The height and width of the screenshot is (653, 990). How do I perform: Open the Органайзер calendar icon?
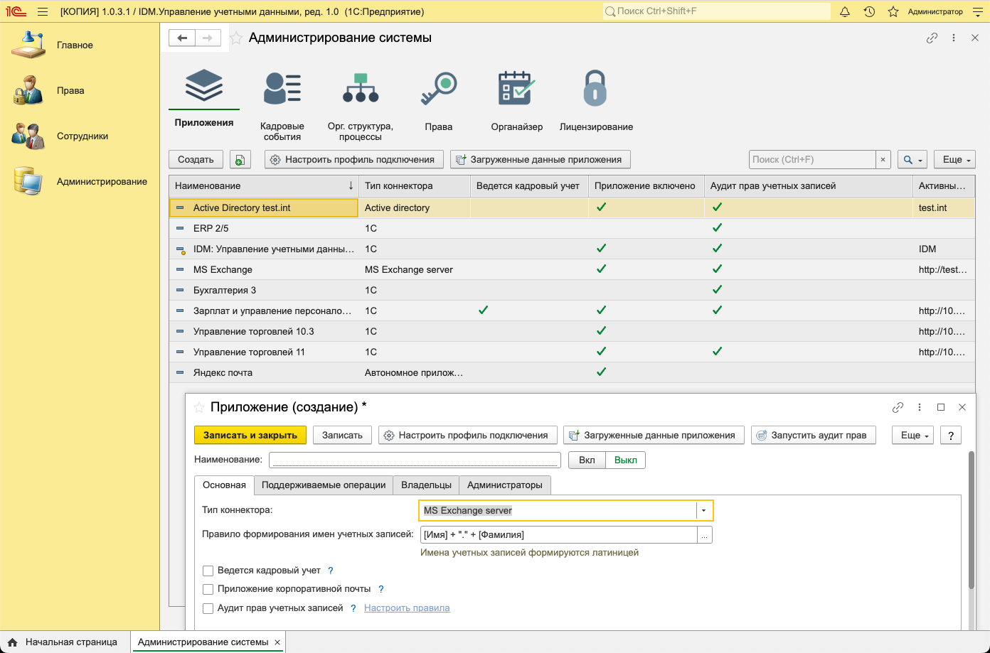(516, 88)
